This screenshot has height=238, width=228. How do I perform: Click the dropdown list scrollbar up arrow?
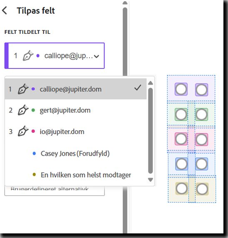pos(150,83)
